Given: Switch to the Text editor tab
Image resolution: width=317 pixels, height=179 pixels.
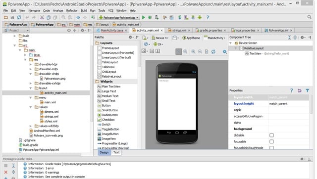Looking at the screenshot, I should [x=116, y=153].
